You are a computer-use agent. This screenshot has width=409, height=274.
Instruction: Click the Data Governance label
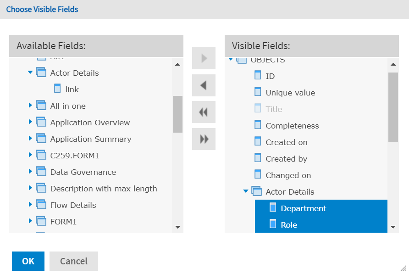(83, 172)
